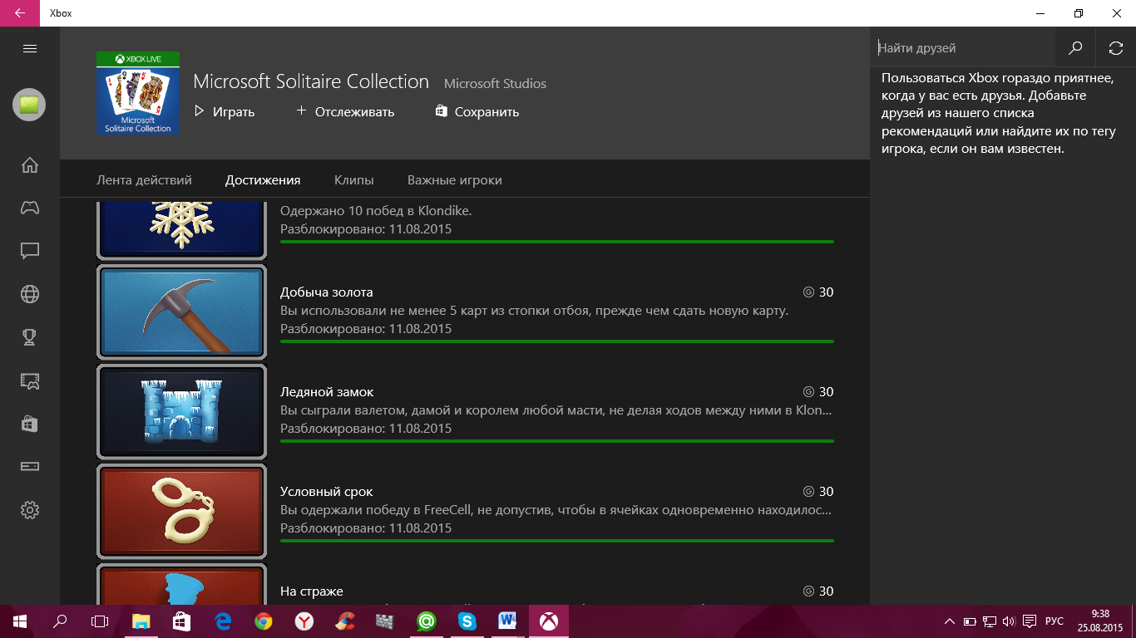Viewport: 1136px width, 638px height.
Task: Open taskbar search magnifier
Action: [x=60, y=621]
